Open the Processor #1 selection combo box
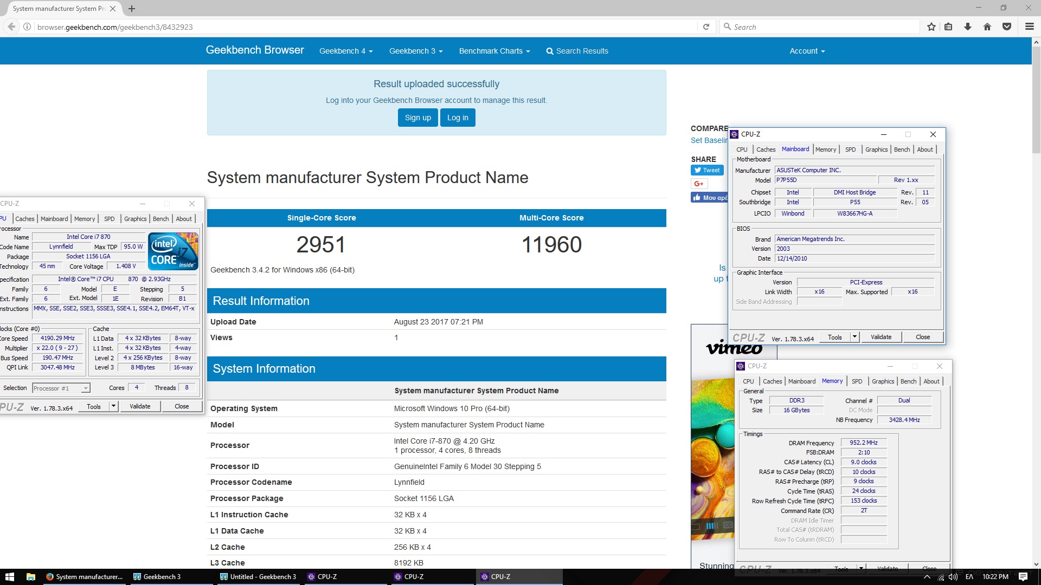This screenshot has height=585, width=1041. 61,388
